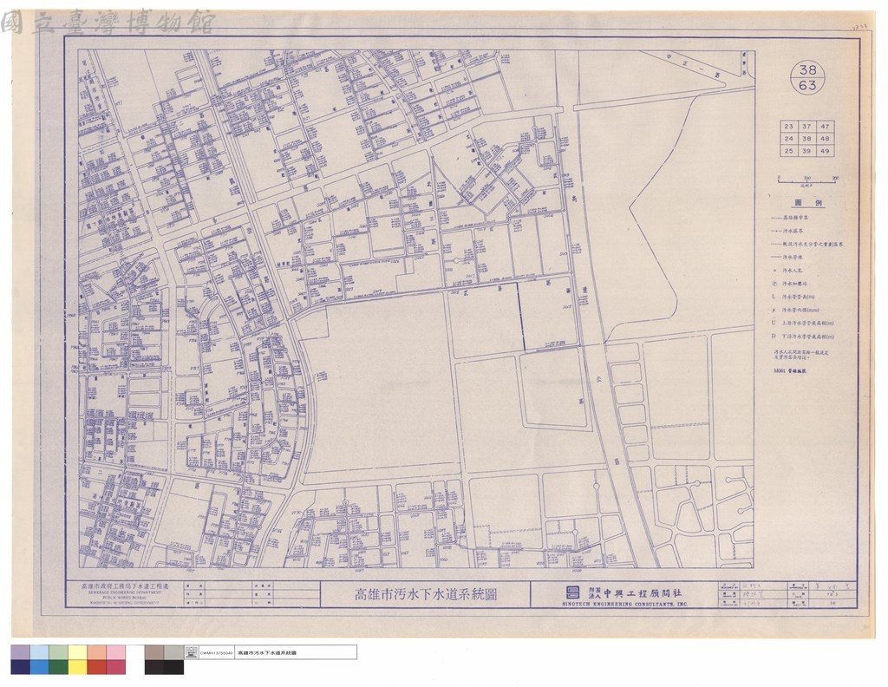
Task: Click the taupe gray color swatch
Action: 154,652
